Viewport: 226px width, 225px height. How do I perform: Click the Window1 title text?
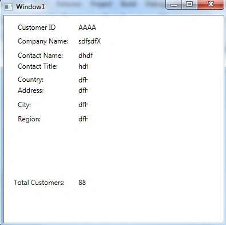30,7
